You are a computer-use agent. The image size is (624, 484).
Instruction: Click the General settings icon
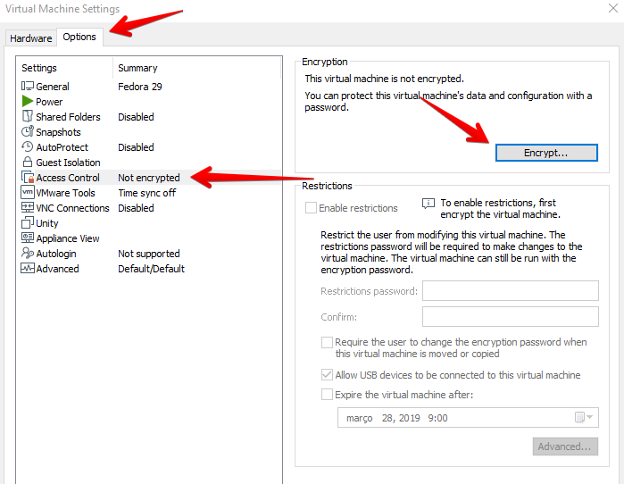tap(28, 87)
